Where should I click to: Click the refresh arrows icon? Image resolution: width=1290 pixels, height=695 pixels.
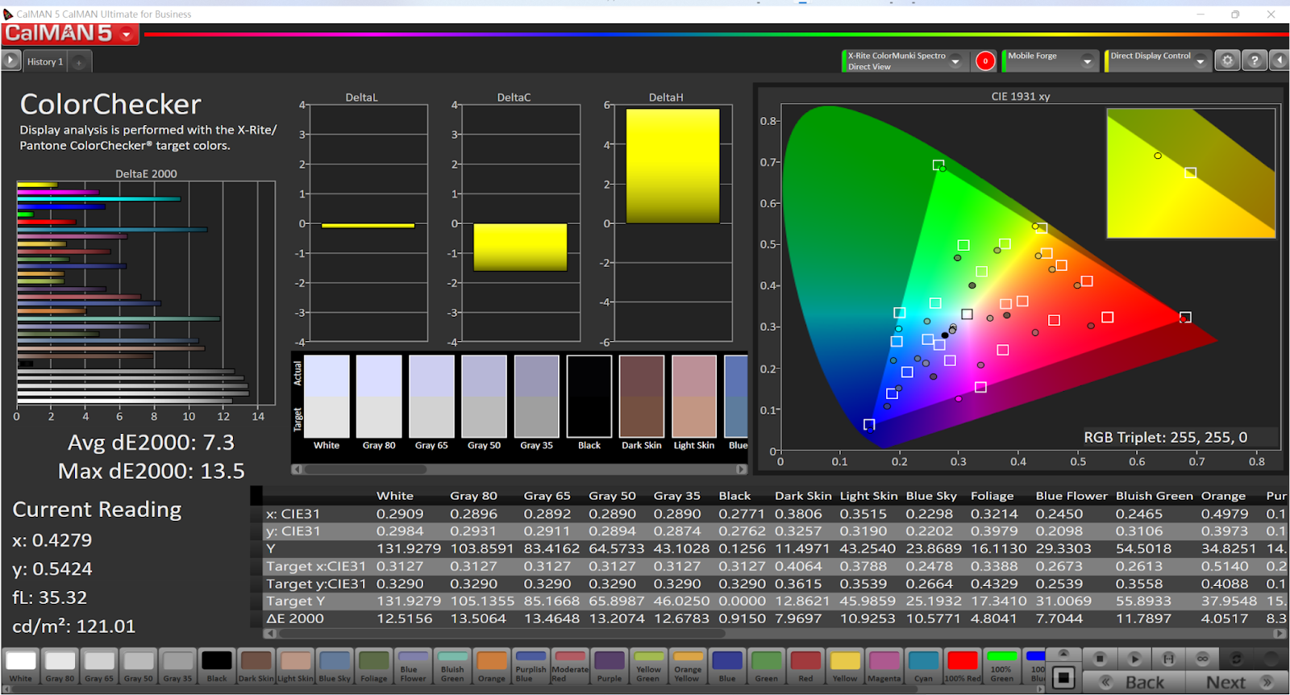click(x=1236, y=659)
